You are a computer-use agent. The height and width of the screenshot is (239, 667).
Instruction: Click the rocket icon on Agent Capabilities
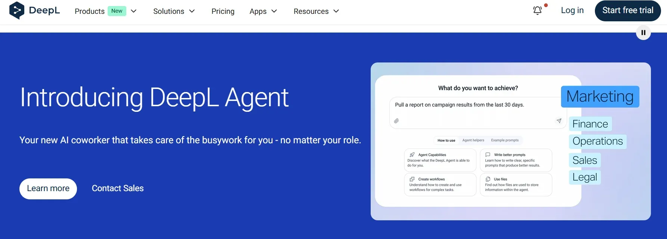[x=412, y=154]
